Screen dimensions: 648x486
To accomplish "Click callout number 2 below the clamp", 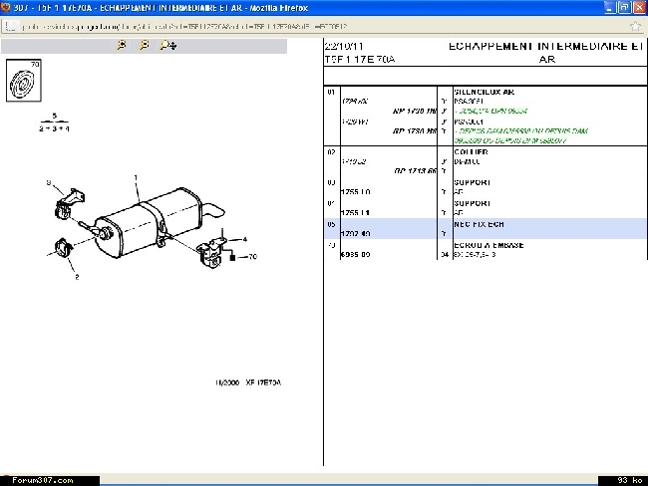I will (77, 277).
